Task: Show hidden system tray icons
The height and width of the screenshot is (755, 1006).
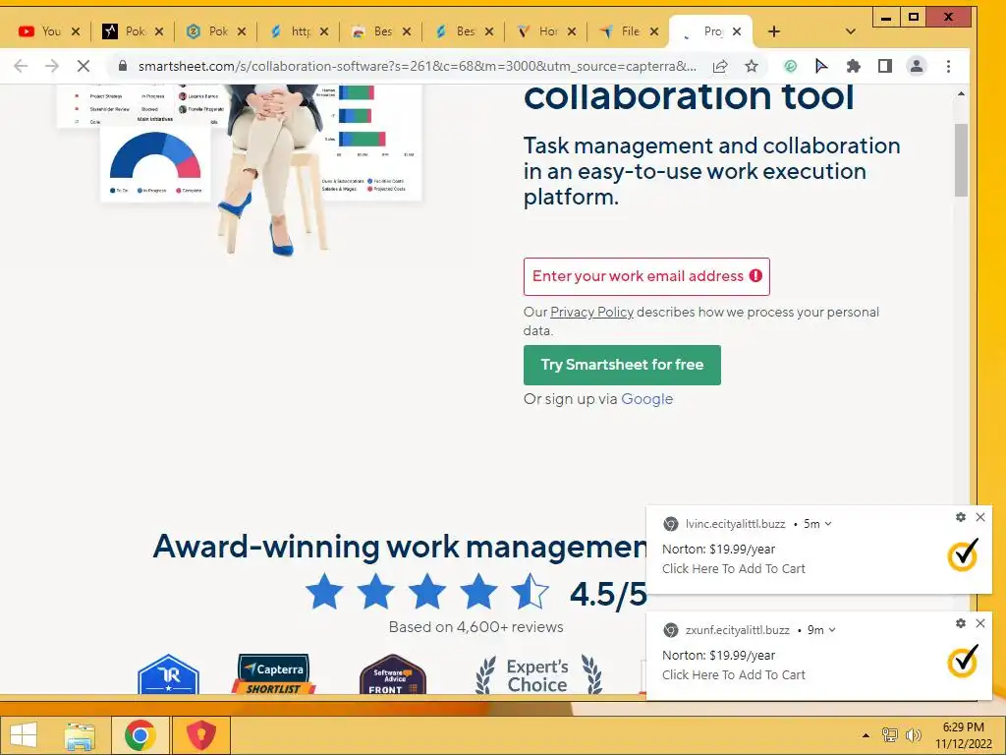Action: 866,735
